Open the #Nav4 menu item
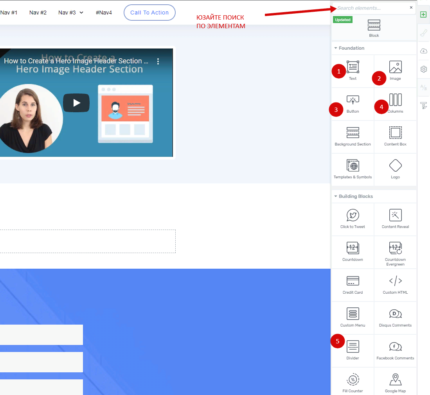The image size is (430, 395). pos(104,13)
